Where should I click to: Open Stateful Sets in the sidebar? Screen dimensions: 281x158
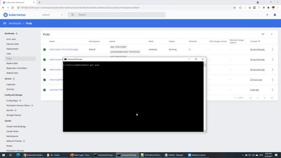[12, 73]
